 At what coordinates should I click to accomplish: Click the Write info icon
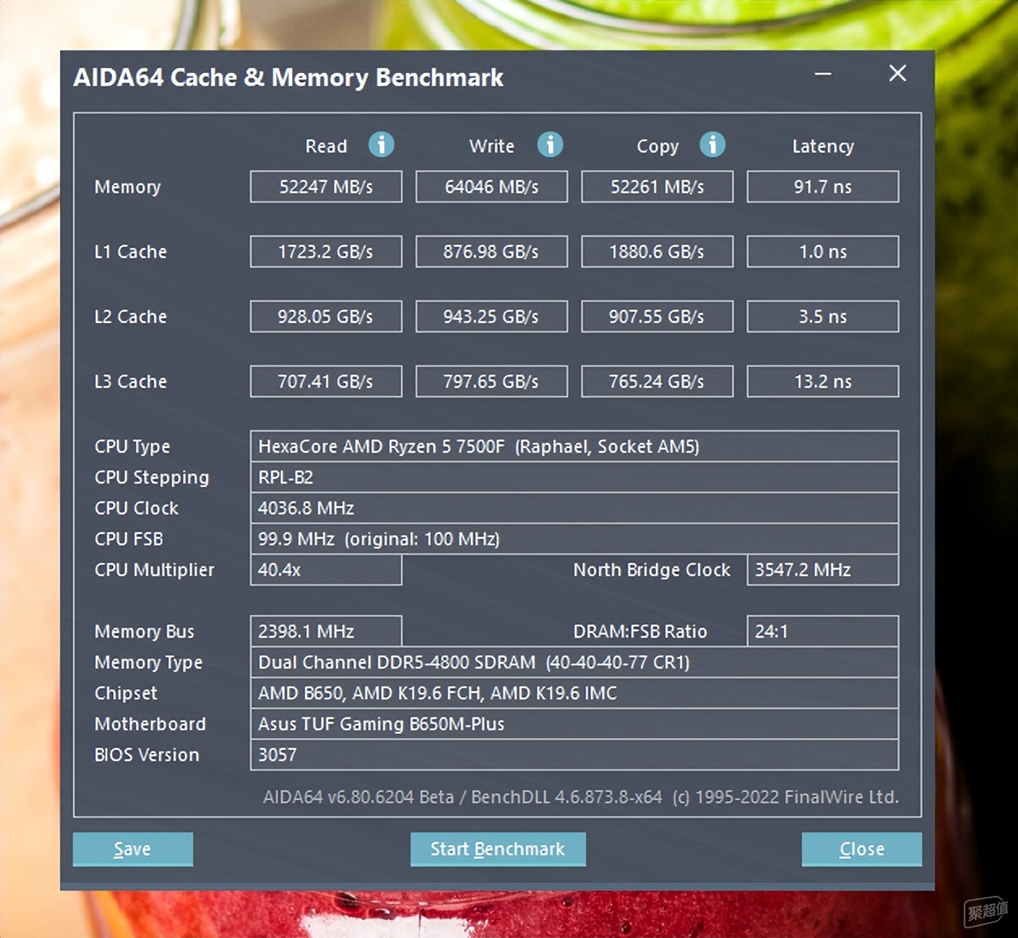[x=550, y=144]
